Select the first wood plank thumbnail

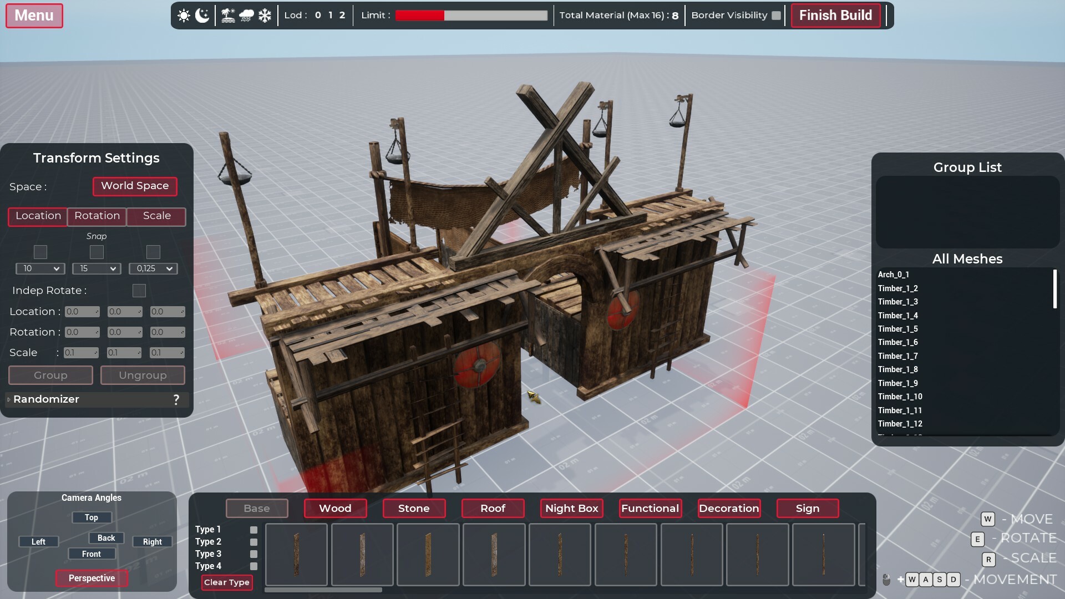point(296,554)
